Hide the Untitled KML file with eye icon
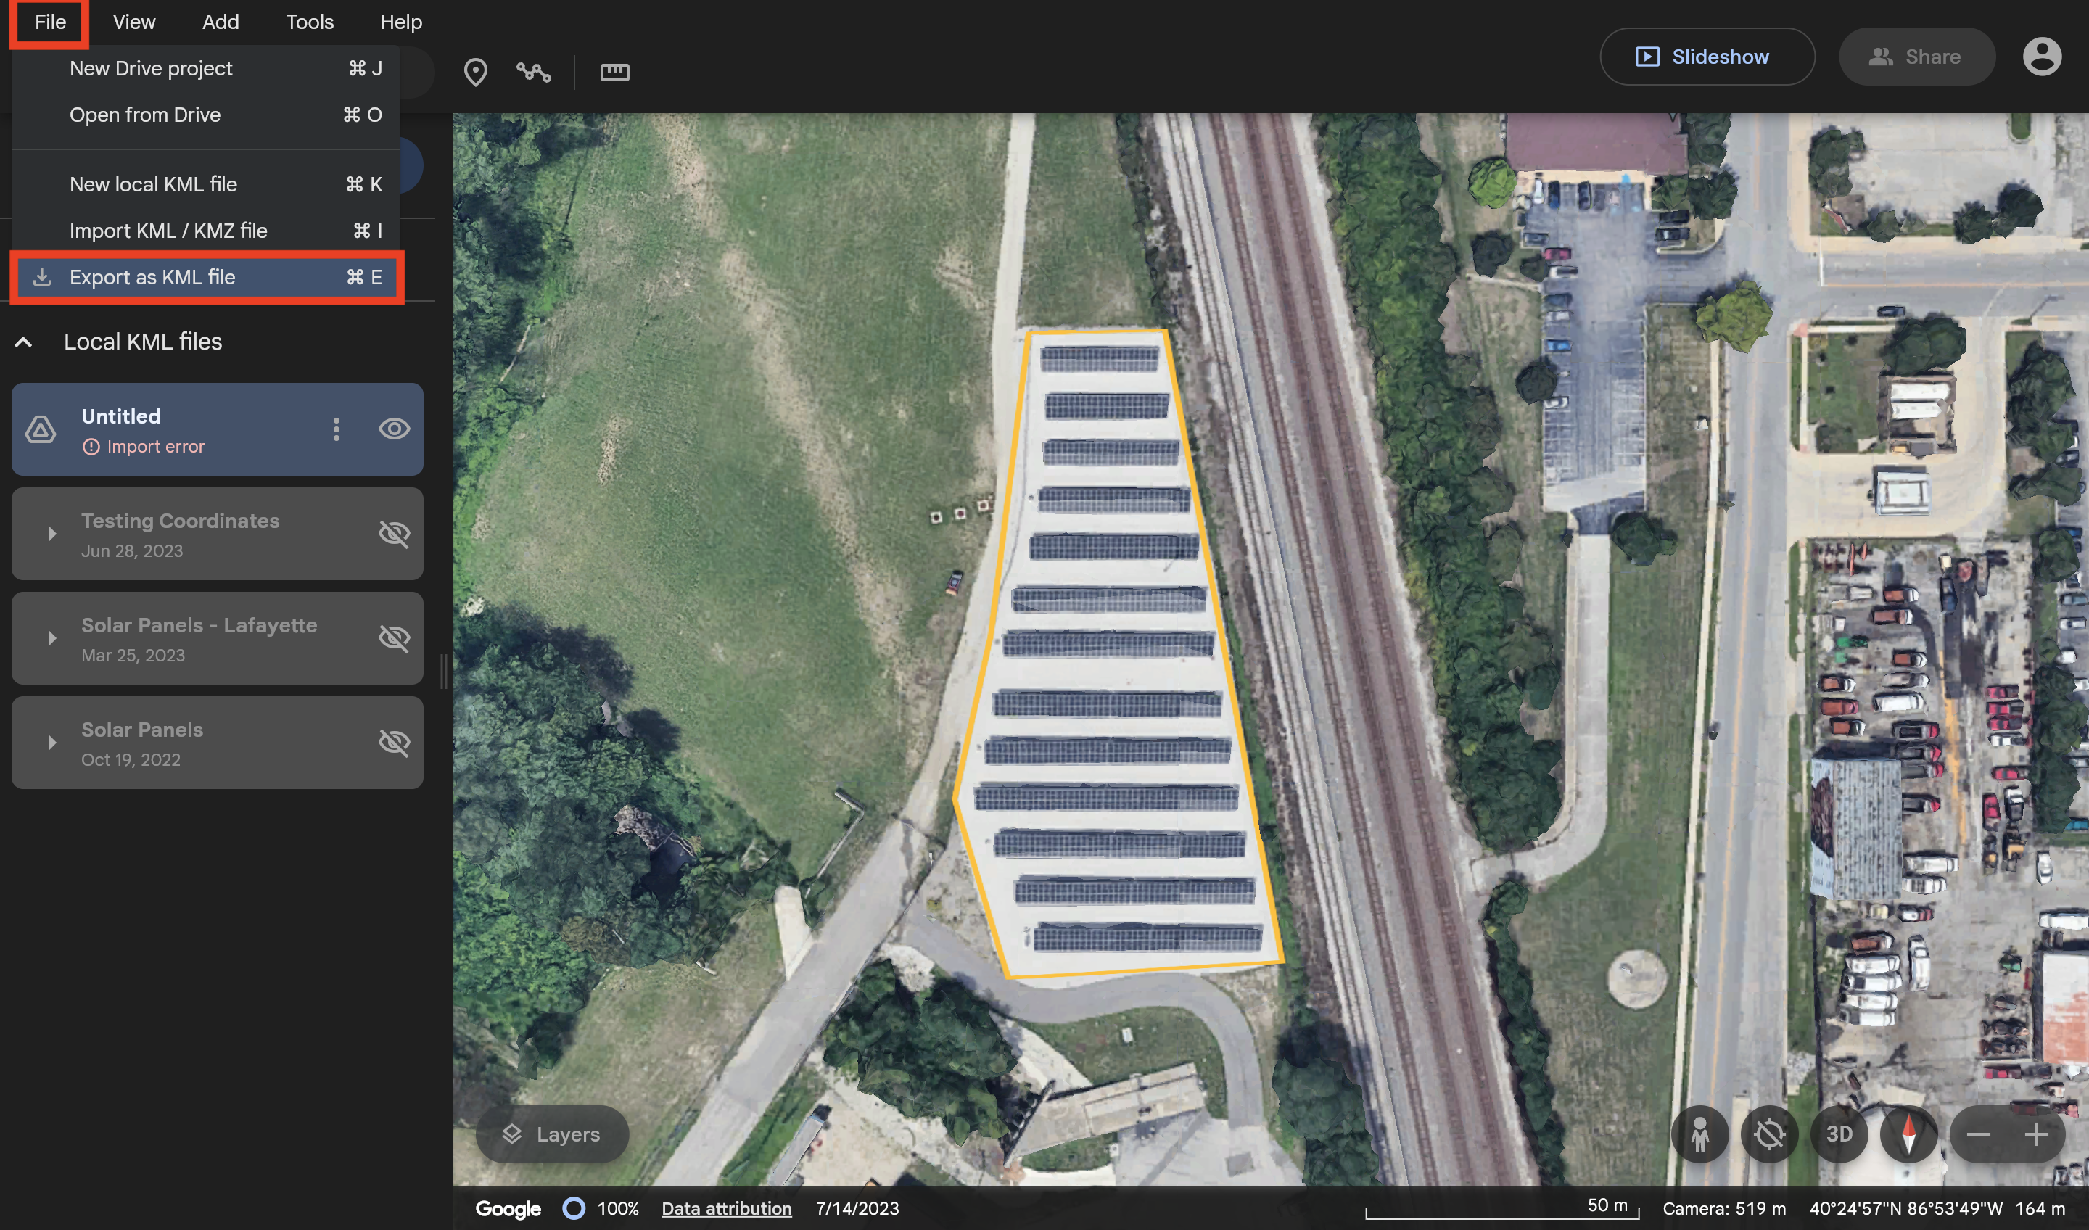 coord(394,429)
